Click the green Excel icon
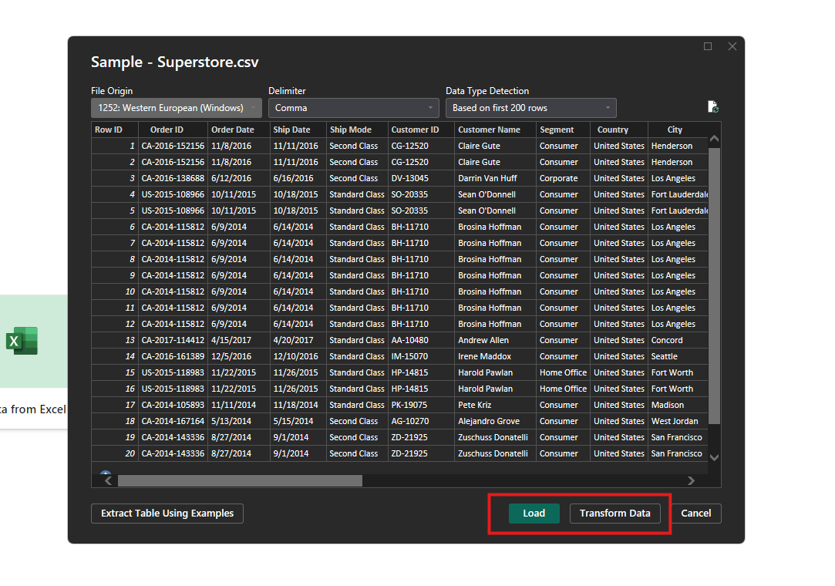Viewport: 835px width, 586px height. click(x=22, y=340)
